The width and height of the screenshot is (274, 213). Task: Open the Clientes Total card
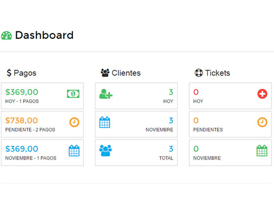136,153
